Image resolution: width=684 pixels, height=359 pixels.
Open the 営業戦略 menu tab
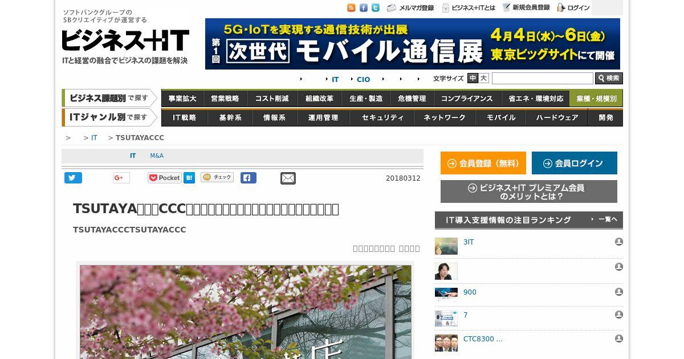(225, 98)
